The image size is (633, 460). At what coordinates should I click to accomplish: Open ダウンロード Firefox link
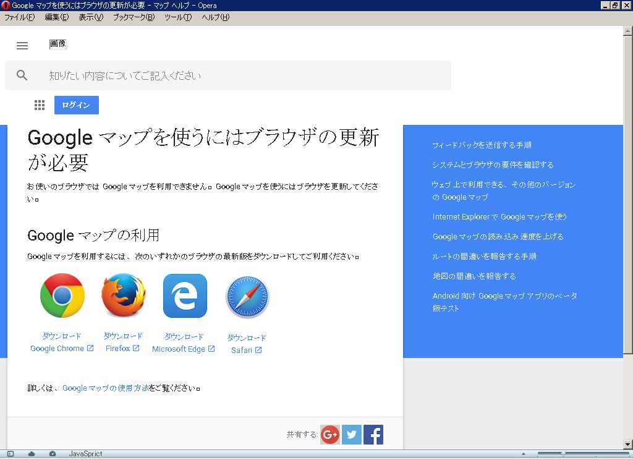pyautogui.click(x=123, y=342)
